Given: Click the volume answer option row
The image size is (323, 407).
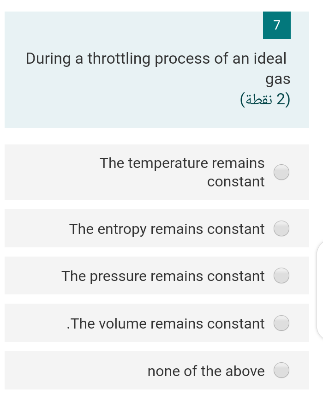Looking at the screenshot, I should 157,323.
